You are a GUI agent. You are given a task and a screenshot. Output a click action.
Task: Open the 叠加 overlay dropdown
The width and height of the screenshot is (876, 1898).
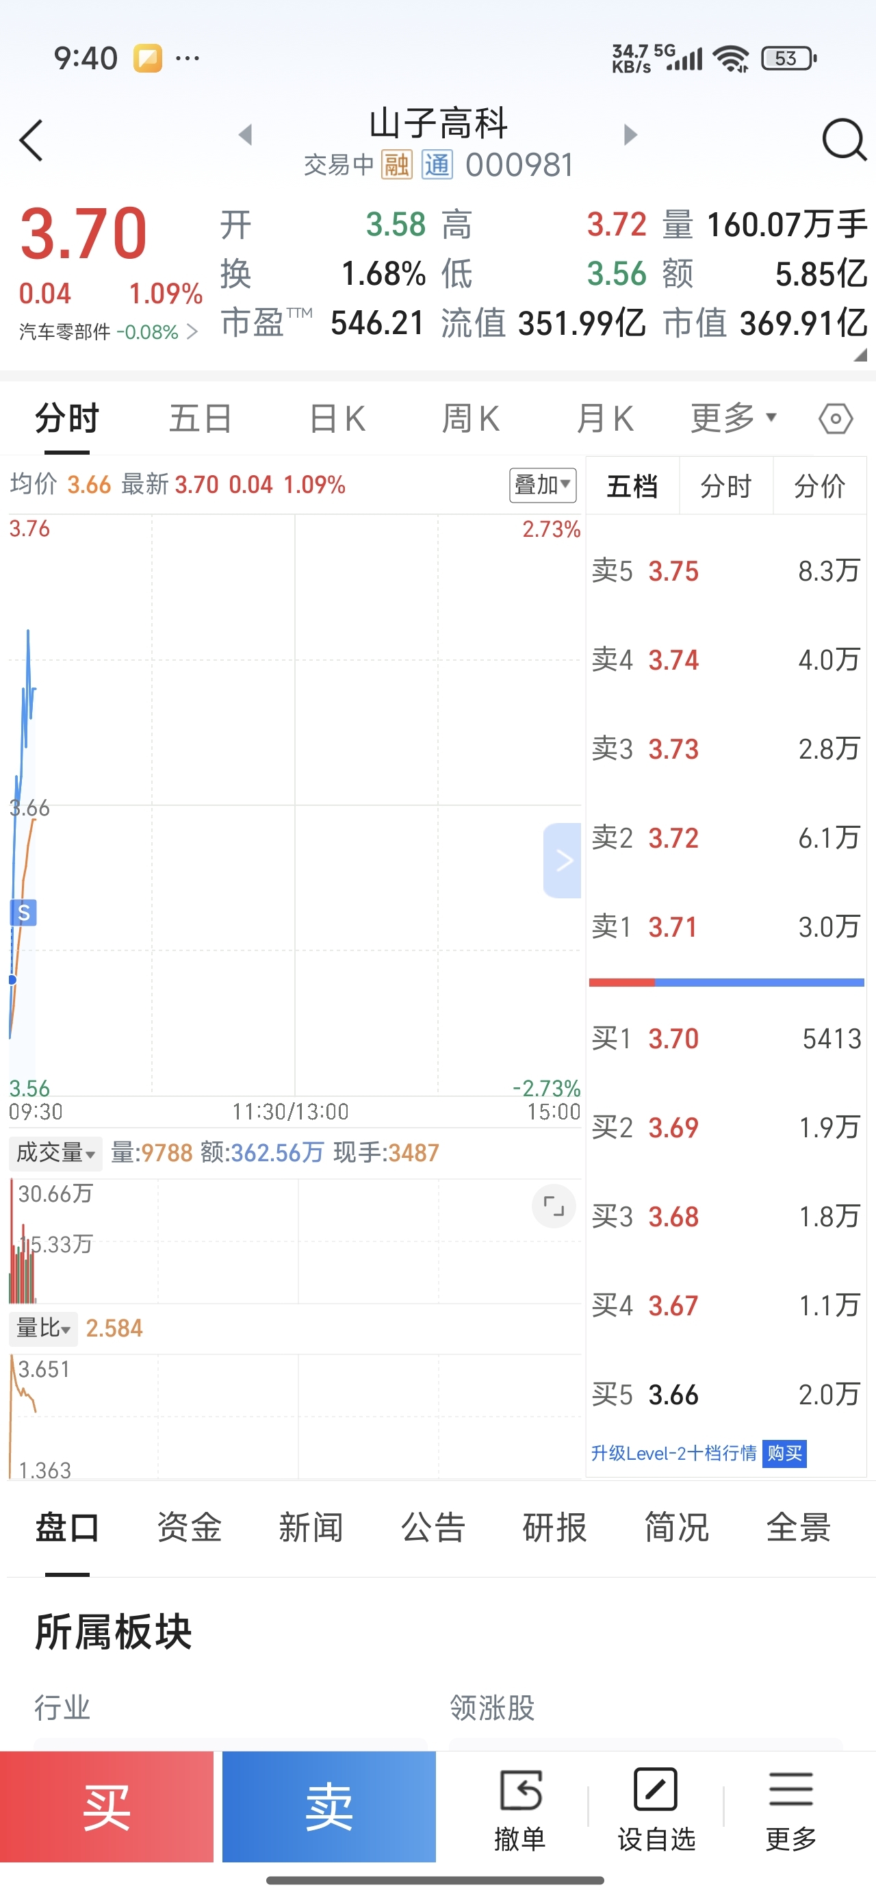pos(543,485)
